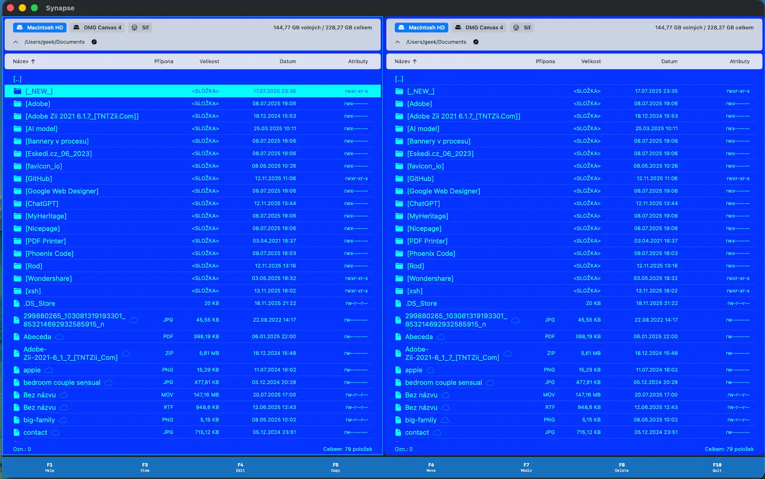The image size is (765, 479).
Task: Select [Bannery v procesu] folder icon in right panel
Action: pyautogui.click(x=399, y=141)
